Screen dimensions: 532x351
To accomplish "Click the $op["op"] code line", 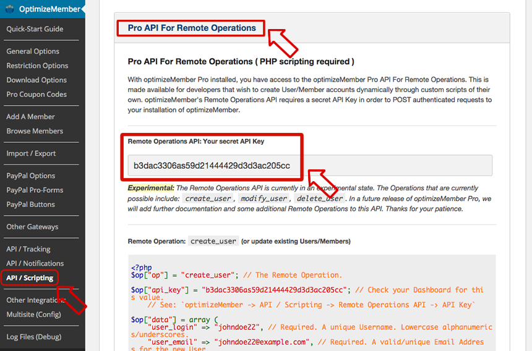I will click(236, 275).
